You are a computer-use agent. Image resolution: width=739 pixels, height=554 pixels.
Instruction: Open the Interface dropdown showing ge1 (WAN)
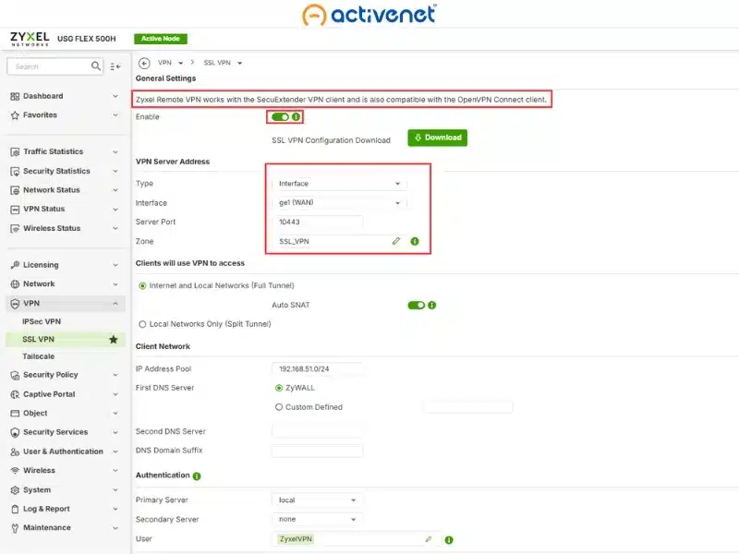click(x=339, y=202)
